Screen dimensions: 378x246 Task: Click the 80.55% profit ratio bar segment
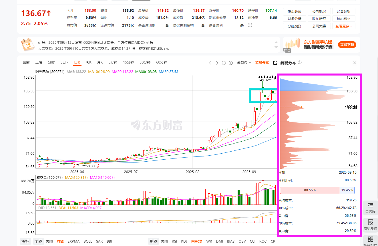coord(310,190)
